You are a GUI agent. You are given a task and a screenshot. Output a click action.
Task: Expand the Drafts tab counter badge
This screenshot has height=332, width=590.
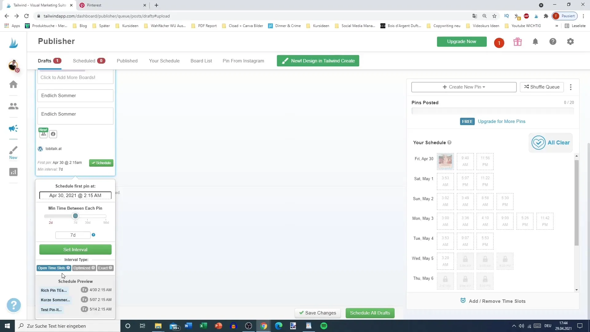pyautogui.click(x=57, y=60)
